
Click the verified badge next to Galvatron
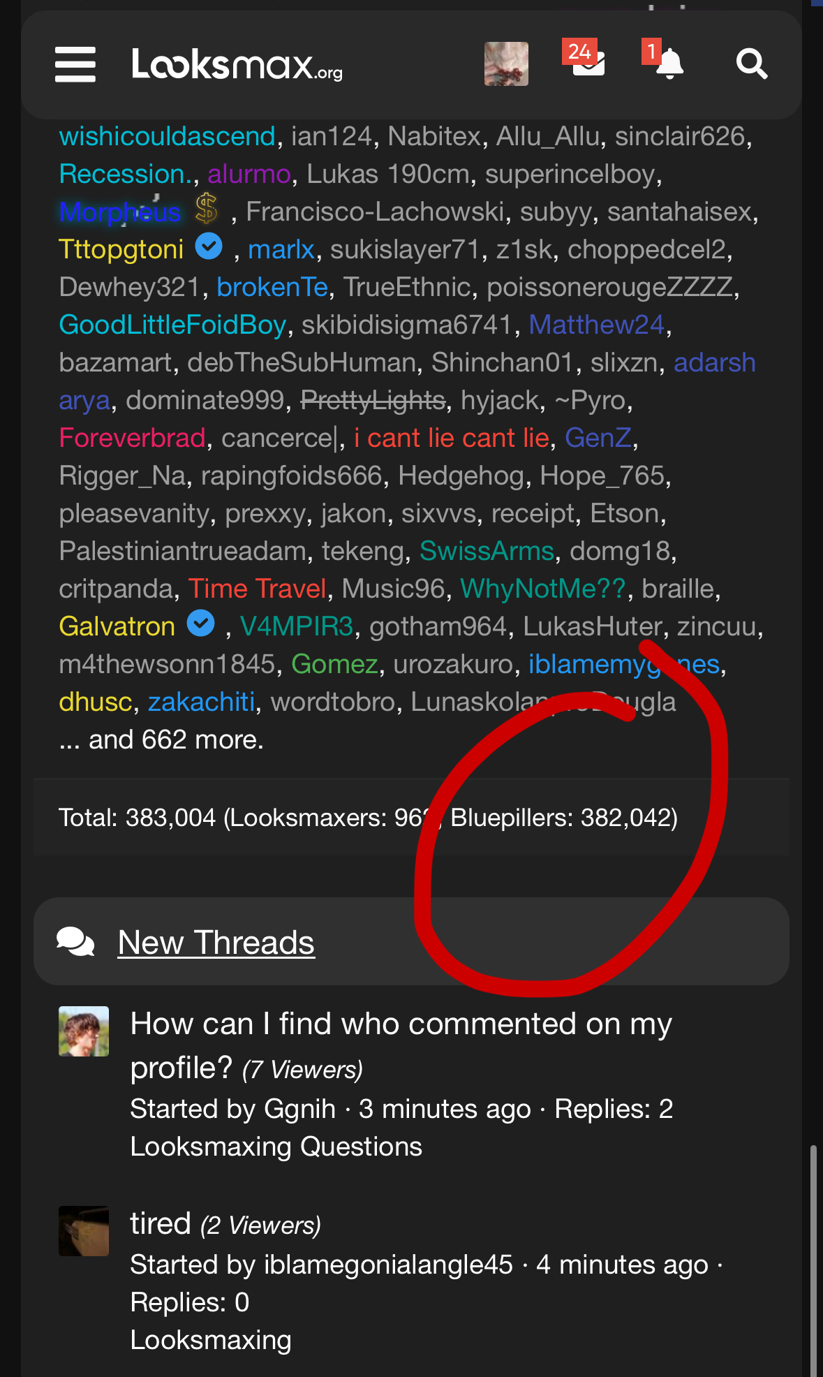(201, 624)
